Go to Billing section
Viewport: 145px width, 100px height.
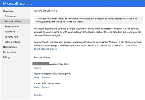(6, 57)
